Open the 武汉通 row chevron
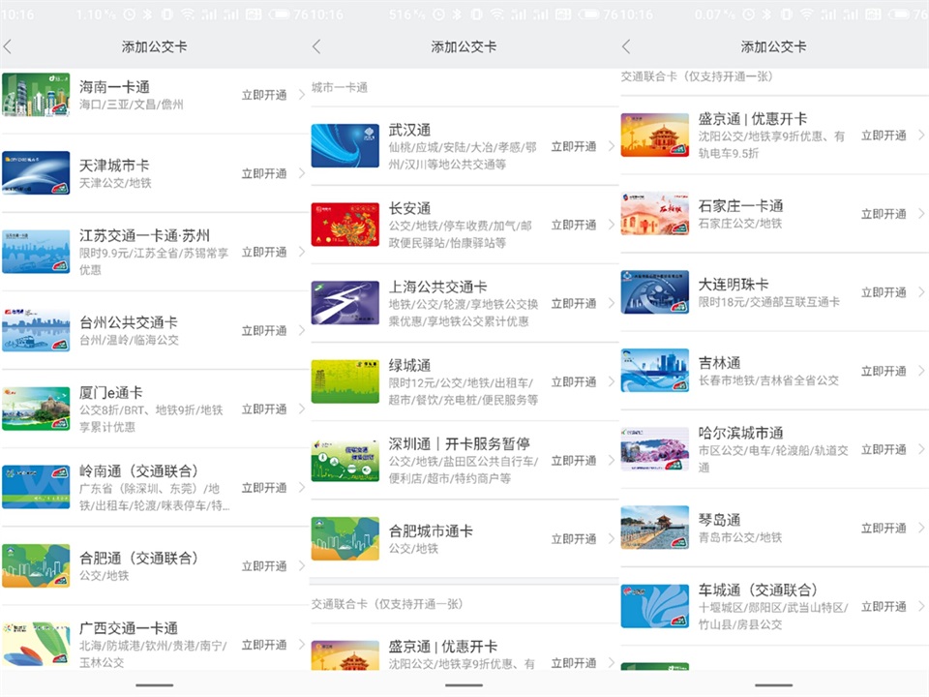 pyautogui.click(x=612, y=146)
